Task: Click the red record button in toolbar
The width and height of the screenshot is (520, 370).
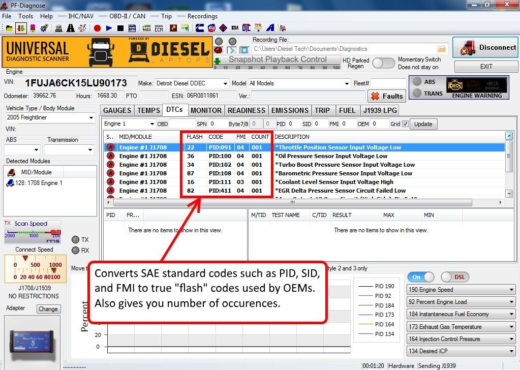Action: (97, 28)
